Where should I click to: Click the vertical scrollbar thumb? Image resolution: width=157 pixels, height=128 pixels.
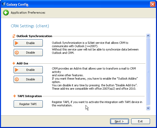pyautogui.click(x=148, y=71)
